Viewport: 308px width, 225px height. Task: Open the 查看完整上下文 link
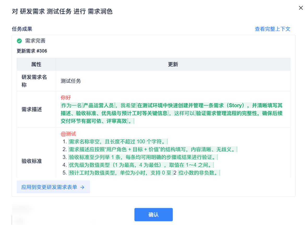(x=273, y=29)
